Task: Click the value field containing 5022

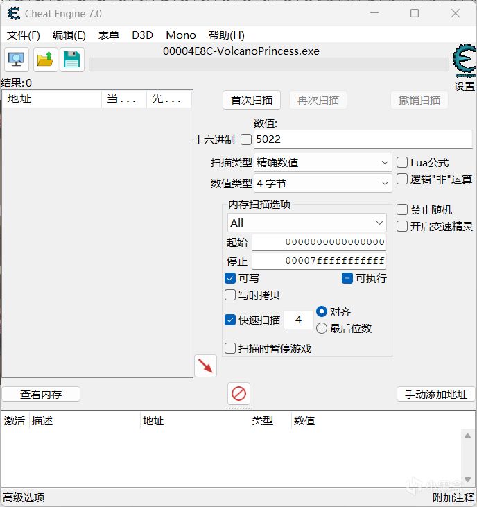Action: point(363,139)
